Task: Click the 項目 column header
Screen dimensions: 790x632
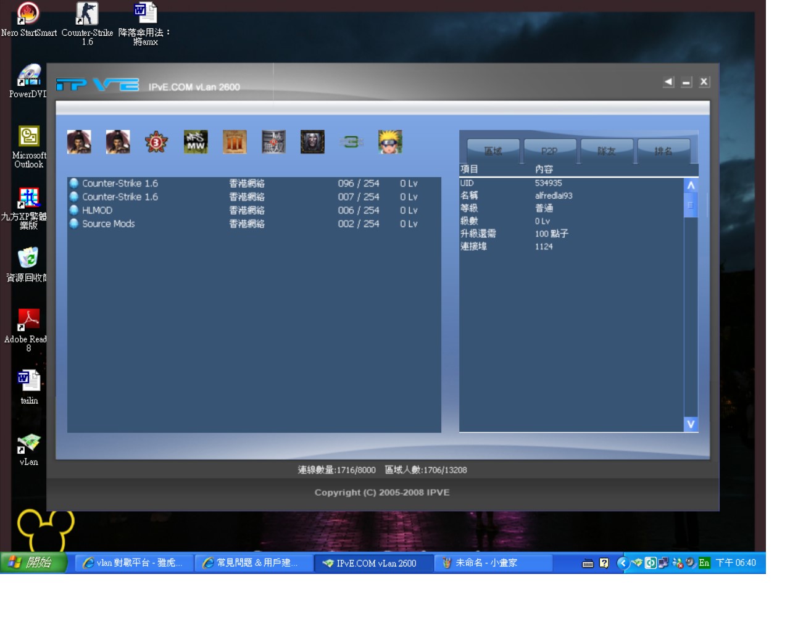Action: [x=469, y=169]
